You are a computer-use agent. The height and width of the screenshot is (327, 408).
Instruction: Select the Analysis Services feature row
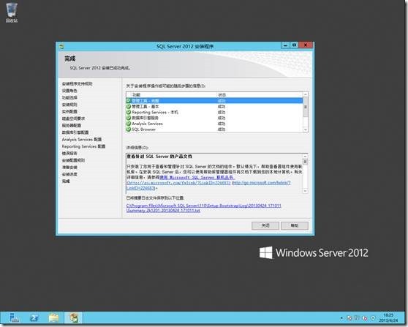coord(215,124)
